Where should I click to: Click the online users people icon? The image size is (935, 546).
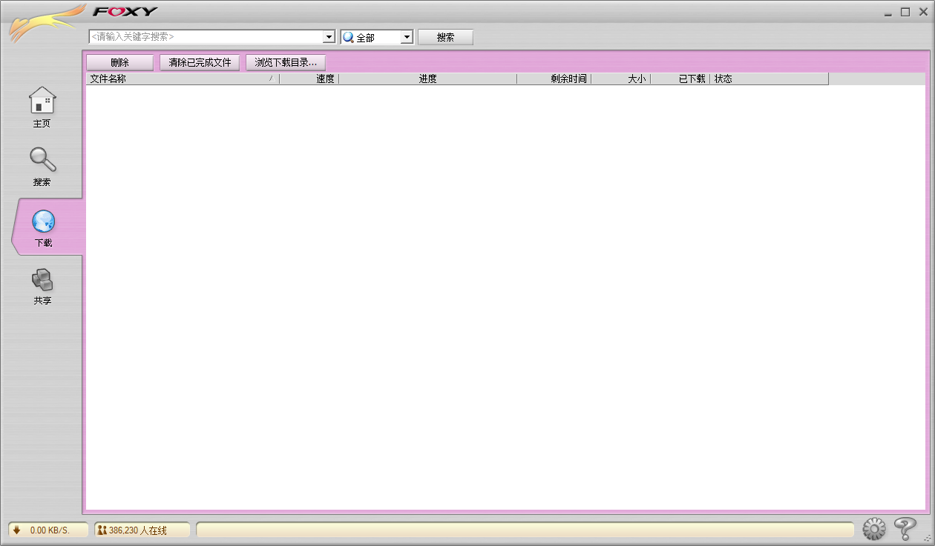click(x=102, y=530)
